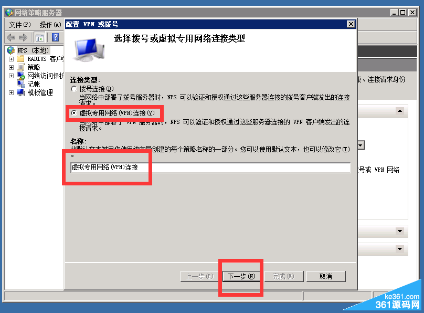Open the 操作(A) menu
Viewport: 424px width, 313px height.
click(x=50, y=25)
